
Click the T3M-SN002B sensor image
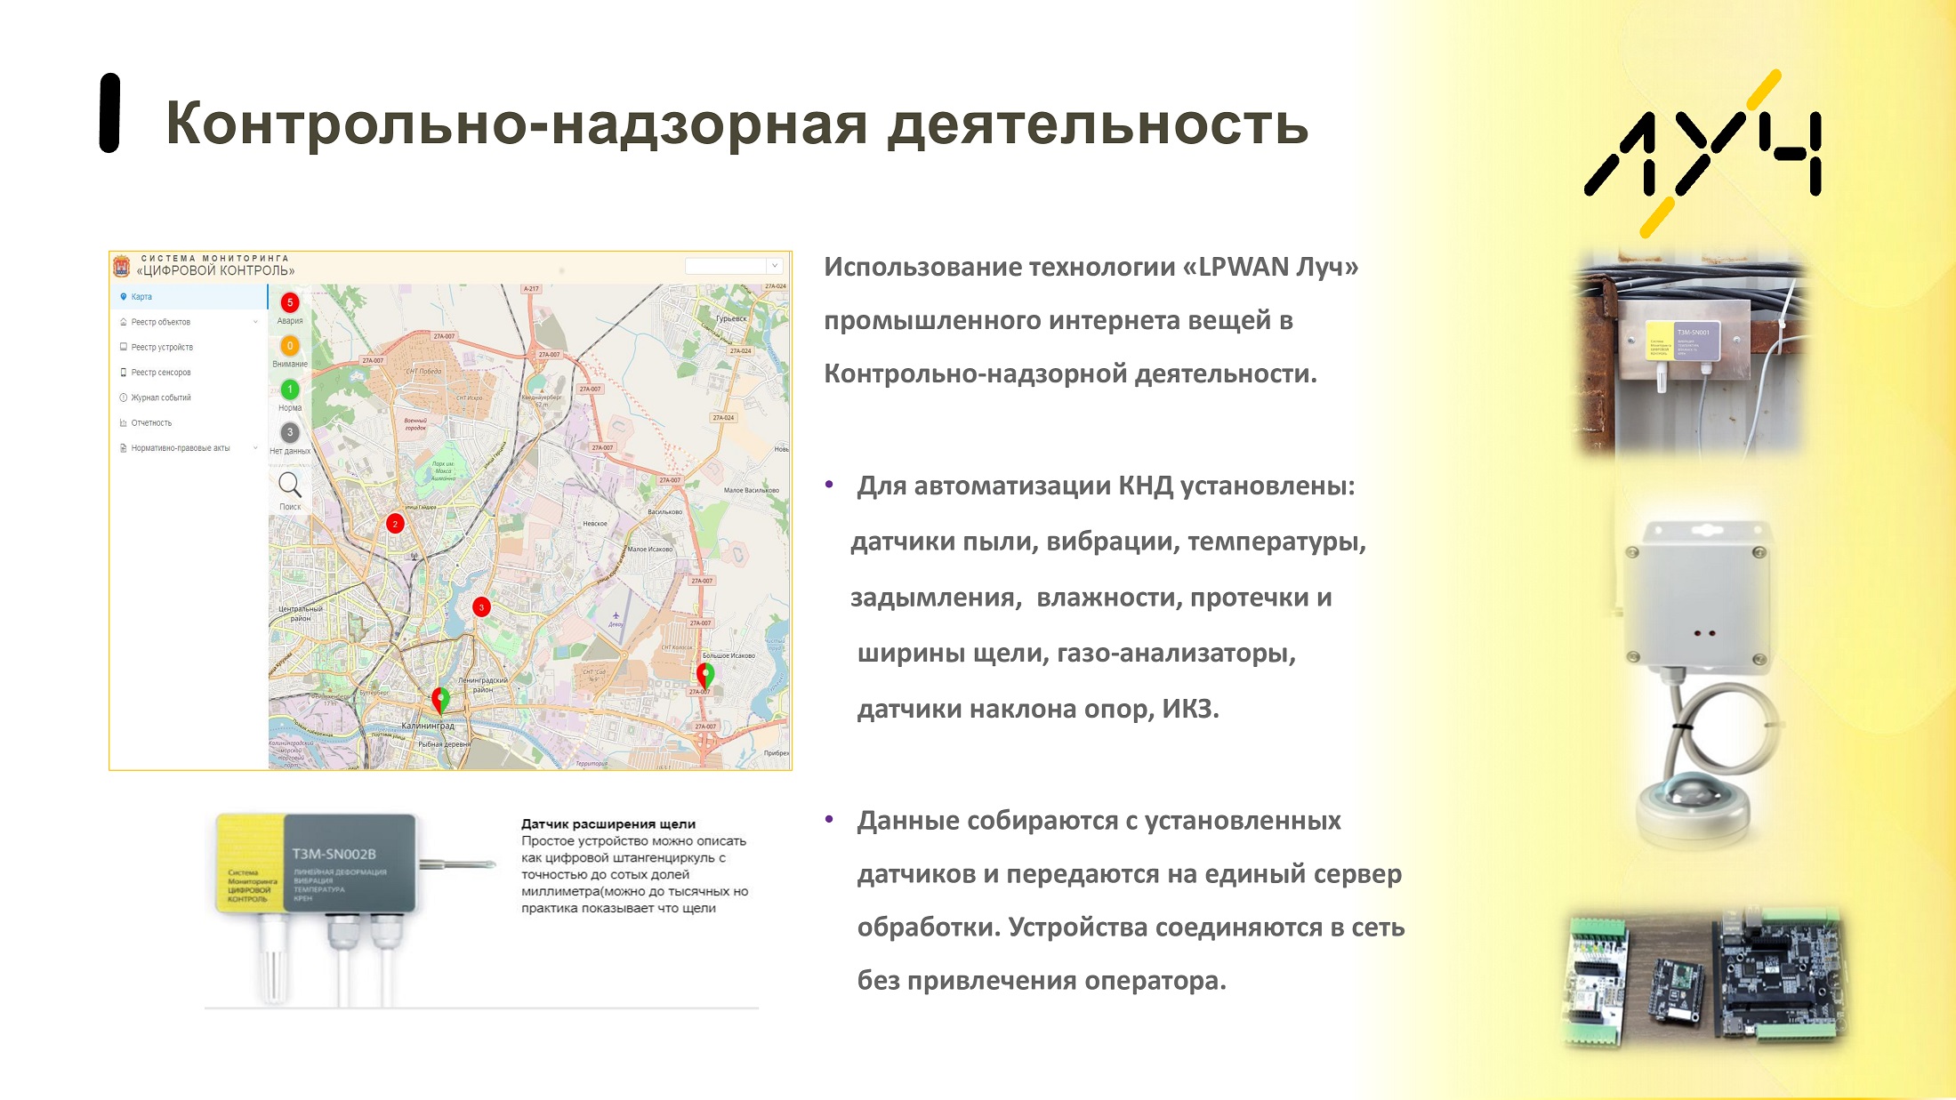(356, 907)
